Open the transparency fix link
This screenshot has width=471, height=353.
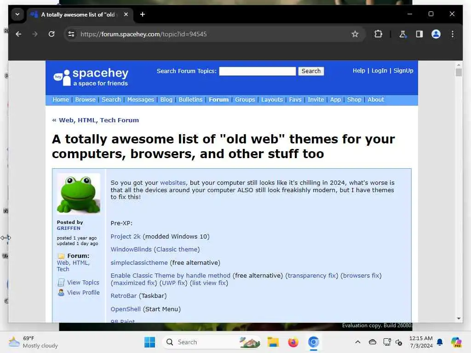[311, 276]
